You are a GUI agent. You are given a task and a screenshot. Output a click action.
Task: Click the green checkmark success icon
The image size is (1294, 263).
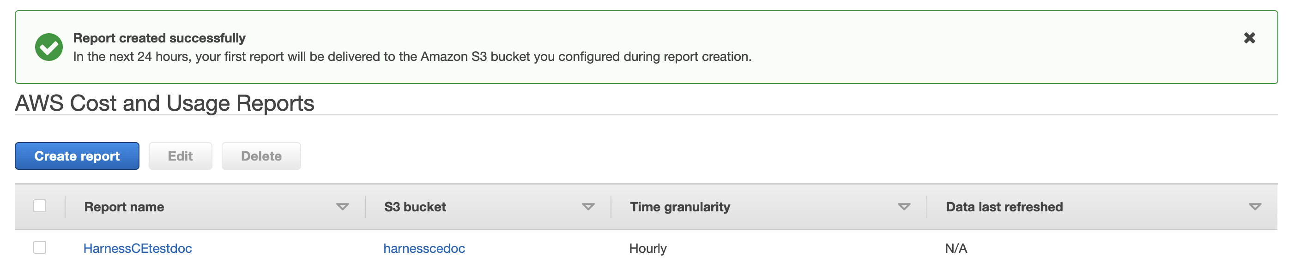coord(49,47)
